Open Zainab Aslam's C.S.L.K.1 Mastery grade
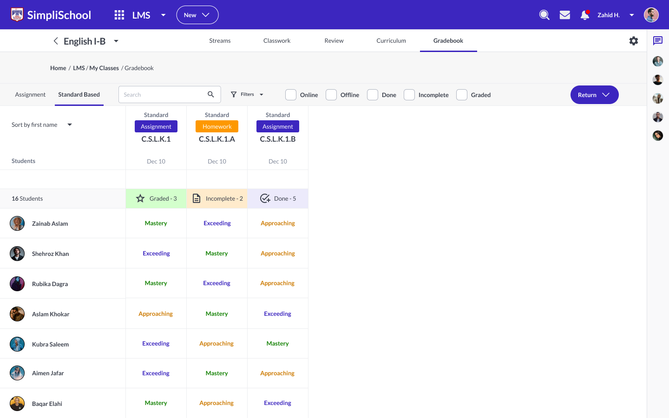The height and width of the screenshot is (418, 669). click(156, 223)
